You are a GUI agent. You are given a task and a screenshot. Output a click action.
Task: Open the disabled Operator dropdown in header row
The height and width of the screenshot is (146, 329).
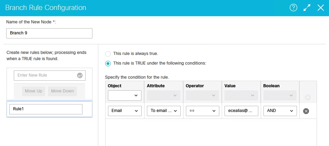click(202, 96)
